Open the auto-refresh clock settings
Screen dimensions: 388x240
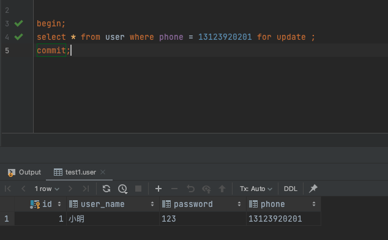(x=122, y=189)
